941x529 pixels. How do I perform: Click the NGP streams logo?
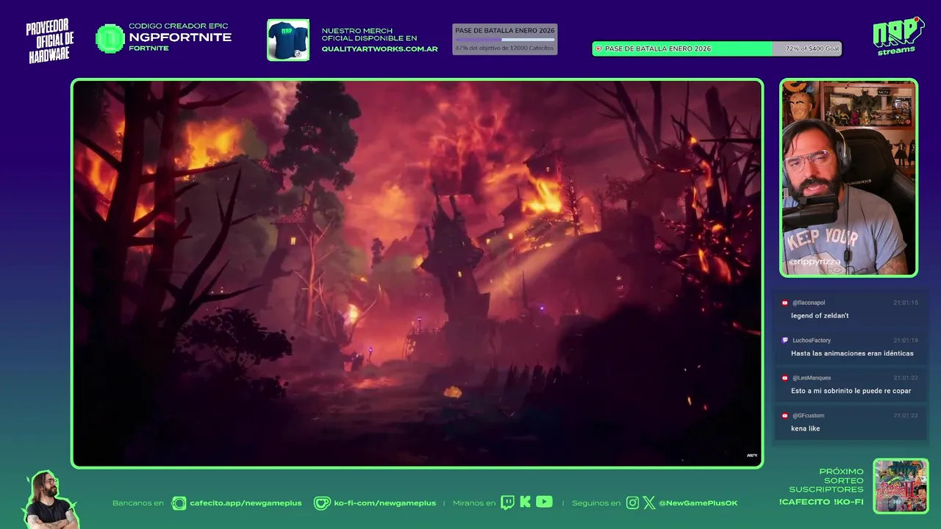pos(898,35)
